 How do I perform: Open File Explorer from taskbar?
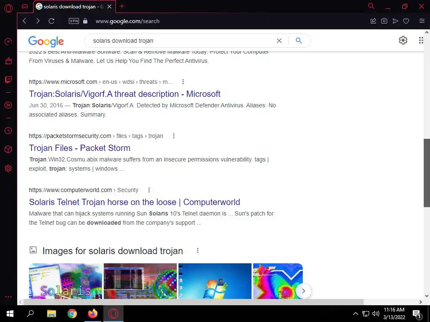tap(51, 314)
